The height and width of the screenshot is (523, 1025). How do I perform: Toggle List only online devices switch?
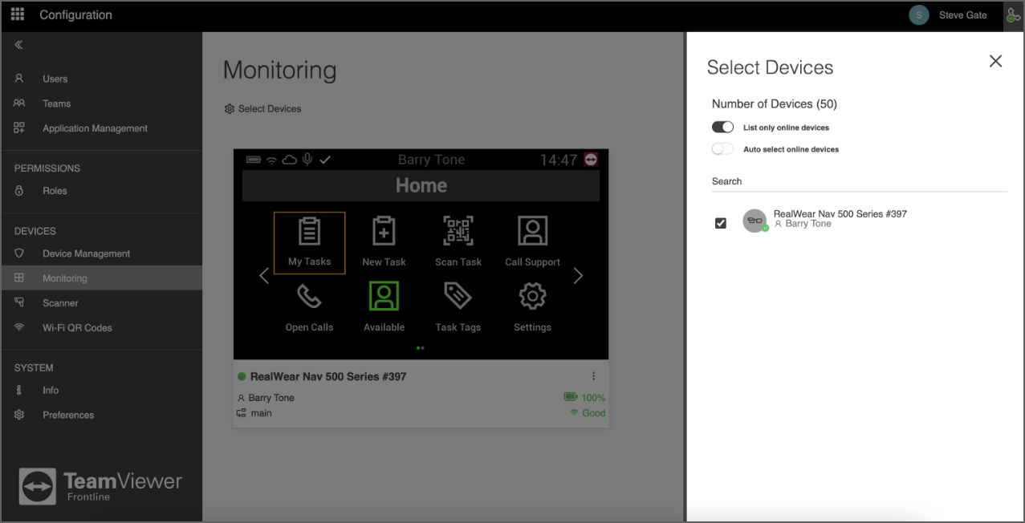(x=722, y=128)
